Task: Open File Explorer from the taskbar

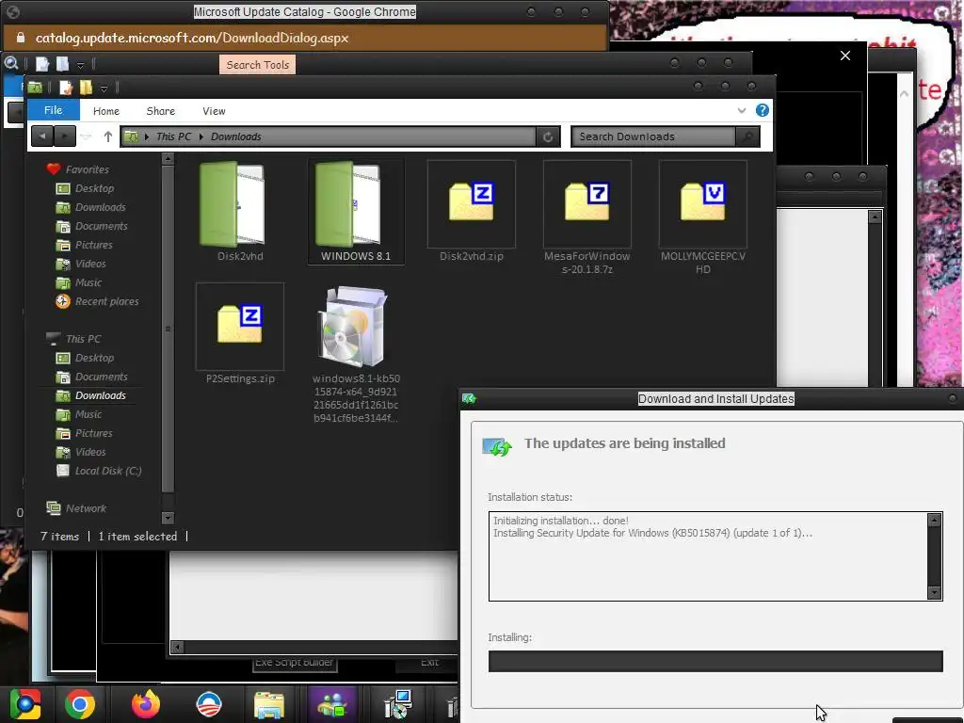Action: pyautogui.click(x=268, y=705)
